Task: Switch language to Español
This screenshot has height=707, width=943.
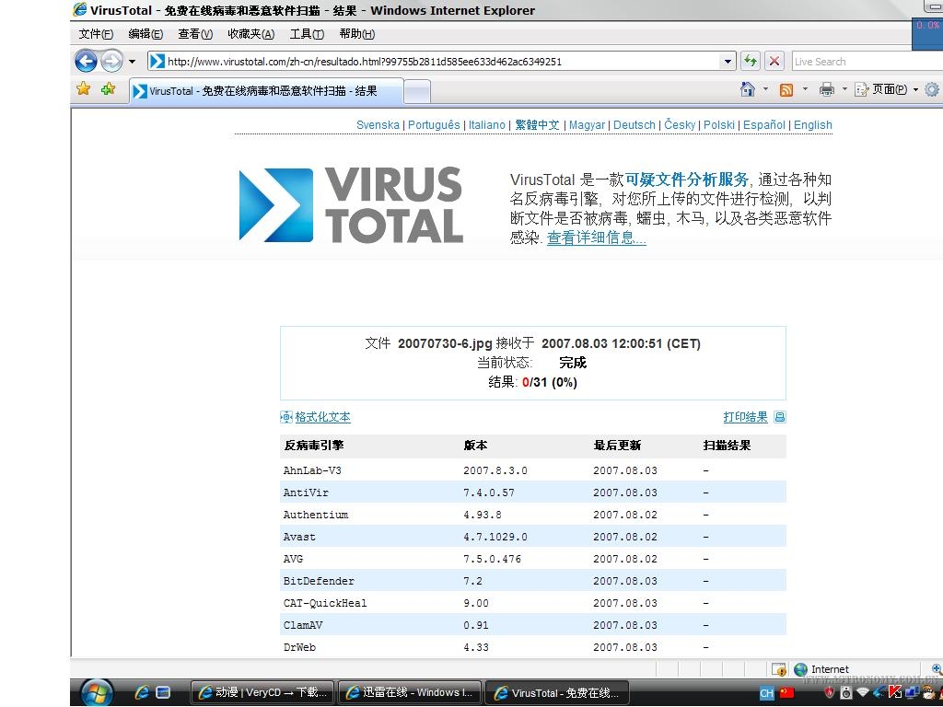Action: click(764, 124)
